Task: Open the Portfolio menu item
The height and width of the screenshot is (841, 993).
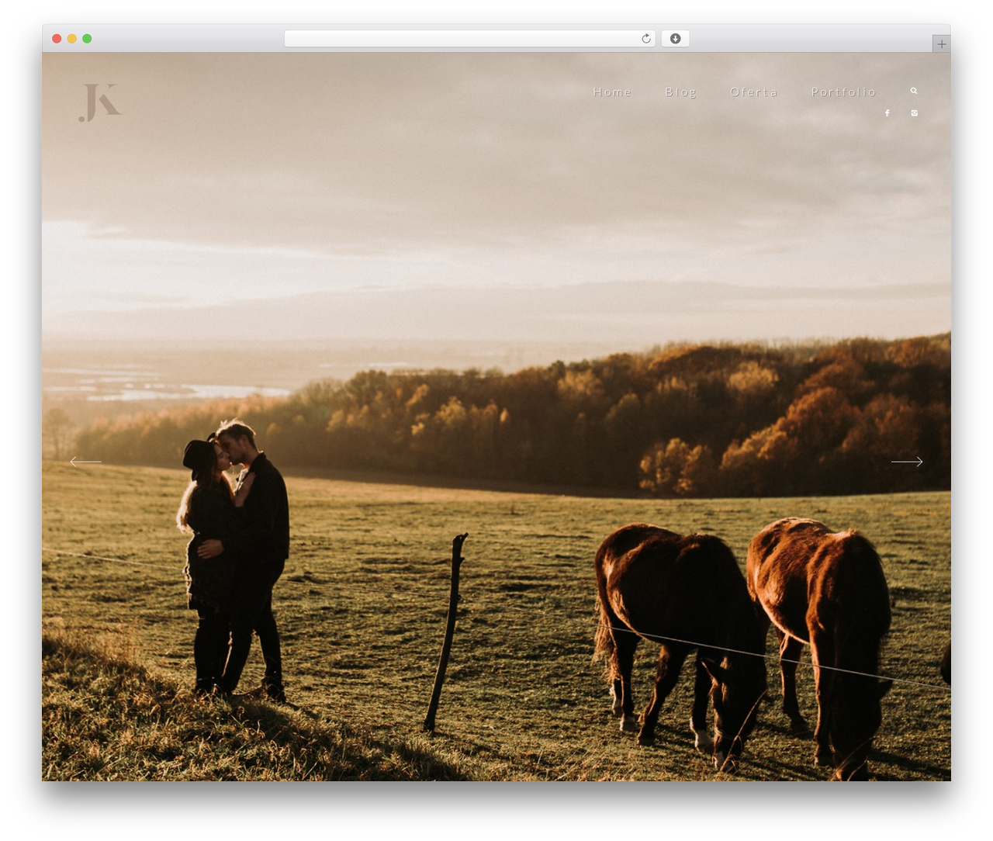Action: 843,92
